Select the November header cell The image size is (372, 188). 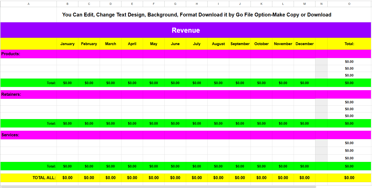(283, 44)
